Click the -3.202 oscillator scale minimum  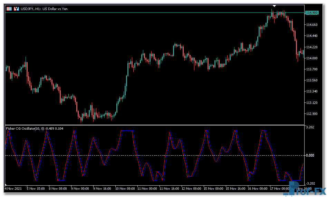[x=310, y=183]
